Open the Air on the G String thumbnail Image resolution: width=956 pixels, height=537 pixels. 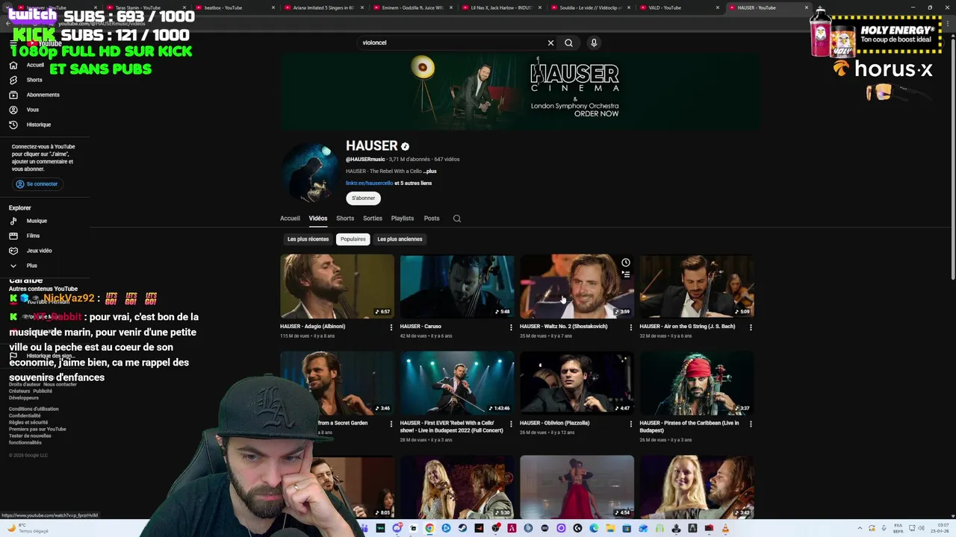coord(697,286)
